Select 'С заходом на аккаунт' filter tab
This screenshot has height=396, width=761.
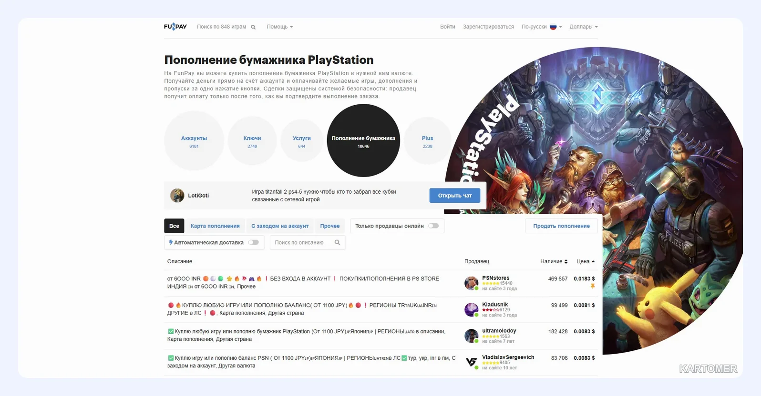click(280, 226)
